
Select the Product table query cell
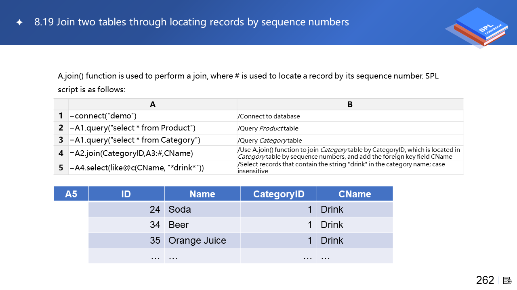point(153,128)
